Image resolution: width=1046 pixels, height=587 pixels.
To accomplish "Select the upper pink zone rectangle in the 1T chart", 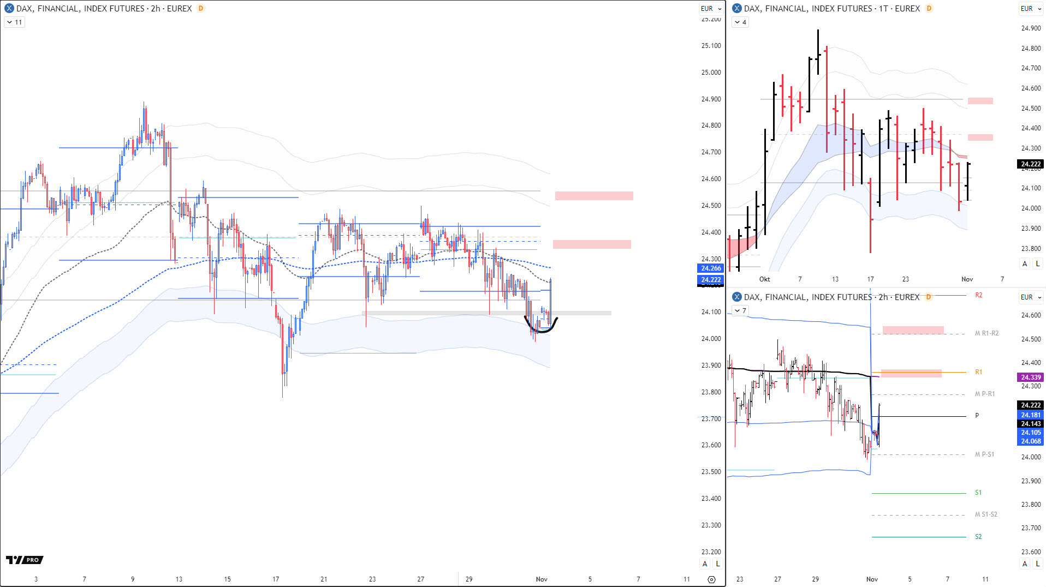I will pyautogui.click(x=980, y=101).
